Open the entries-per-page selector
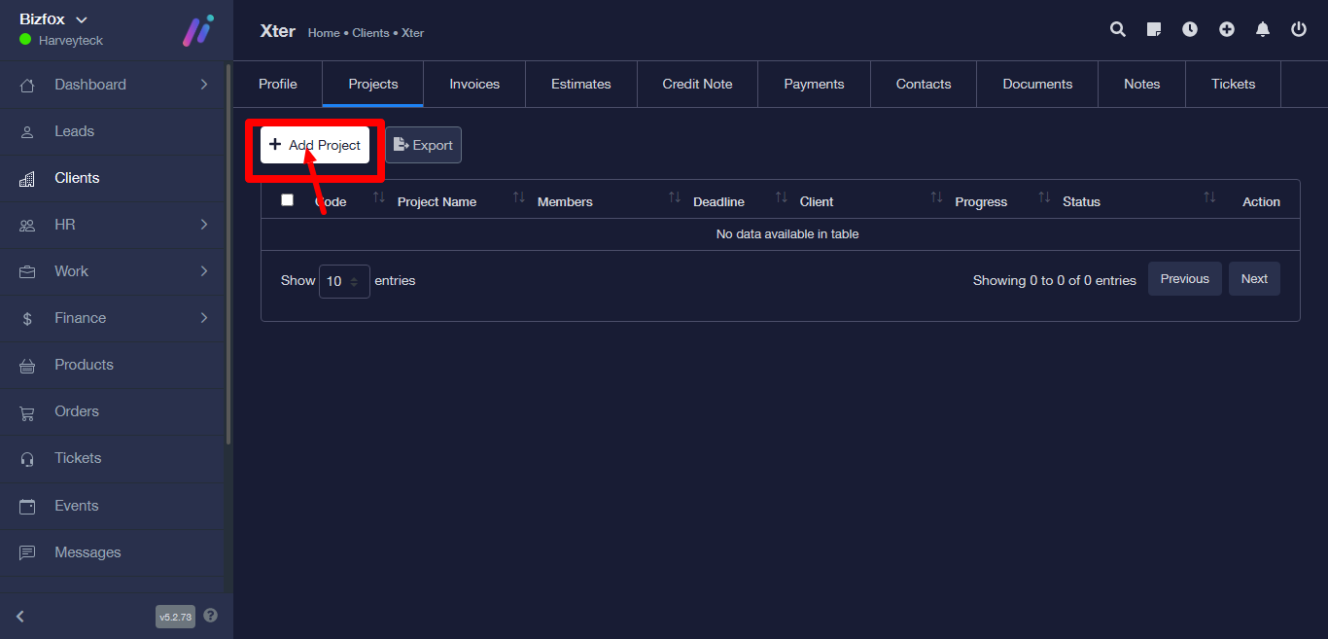 (343, 281)
